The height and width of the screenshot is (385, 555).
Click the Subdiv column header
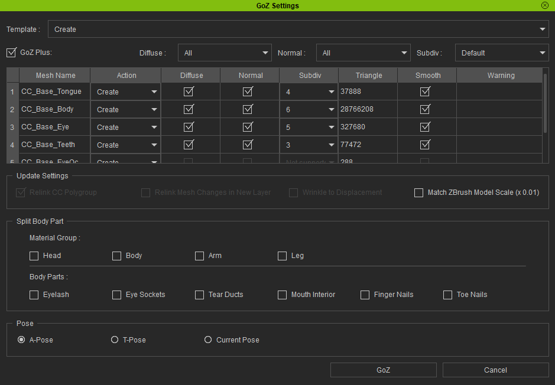click(x=309, y=76)
